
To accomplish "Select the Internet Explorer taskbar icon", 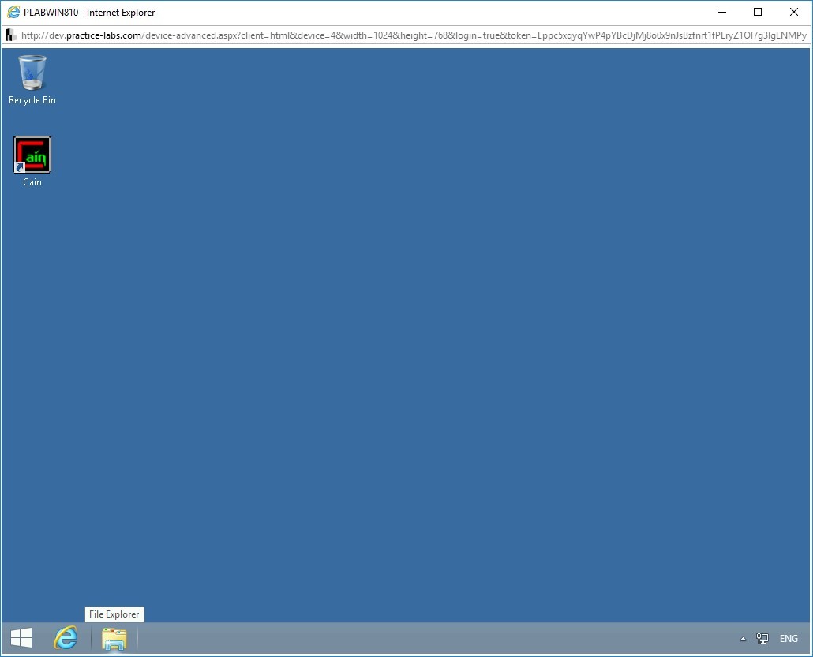I will 66,638.
